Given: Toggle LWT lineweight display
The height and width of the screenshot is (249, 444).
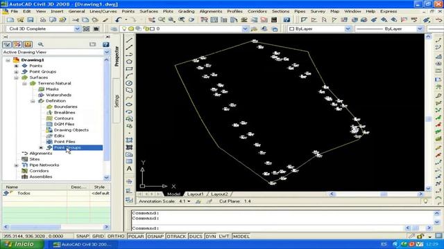Looking at the screenshot, I should click(224, 237).
